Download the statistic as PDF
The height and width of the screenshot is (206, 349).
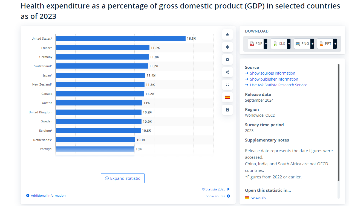click(x=257, y=44)
